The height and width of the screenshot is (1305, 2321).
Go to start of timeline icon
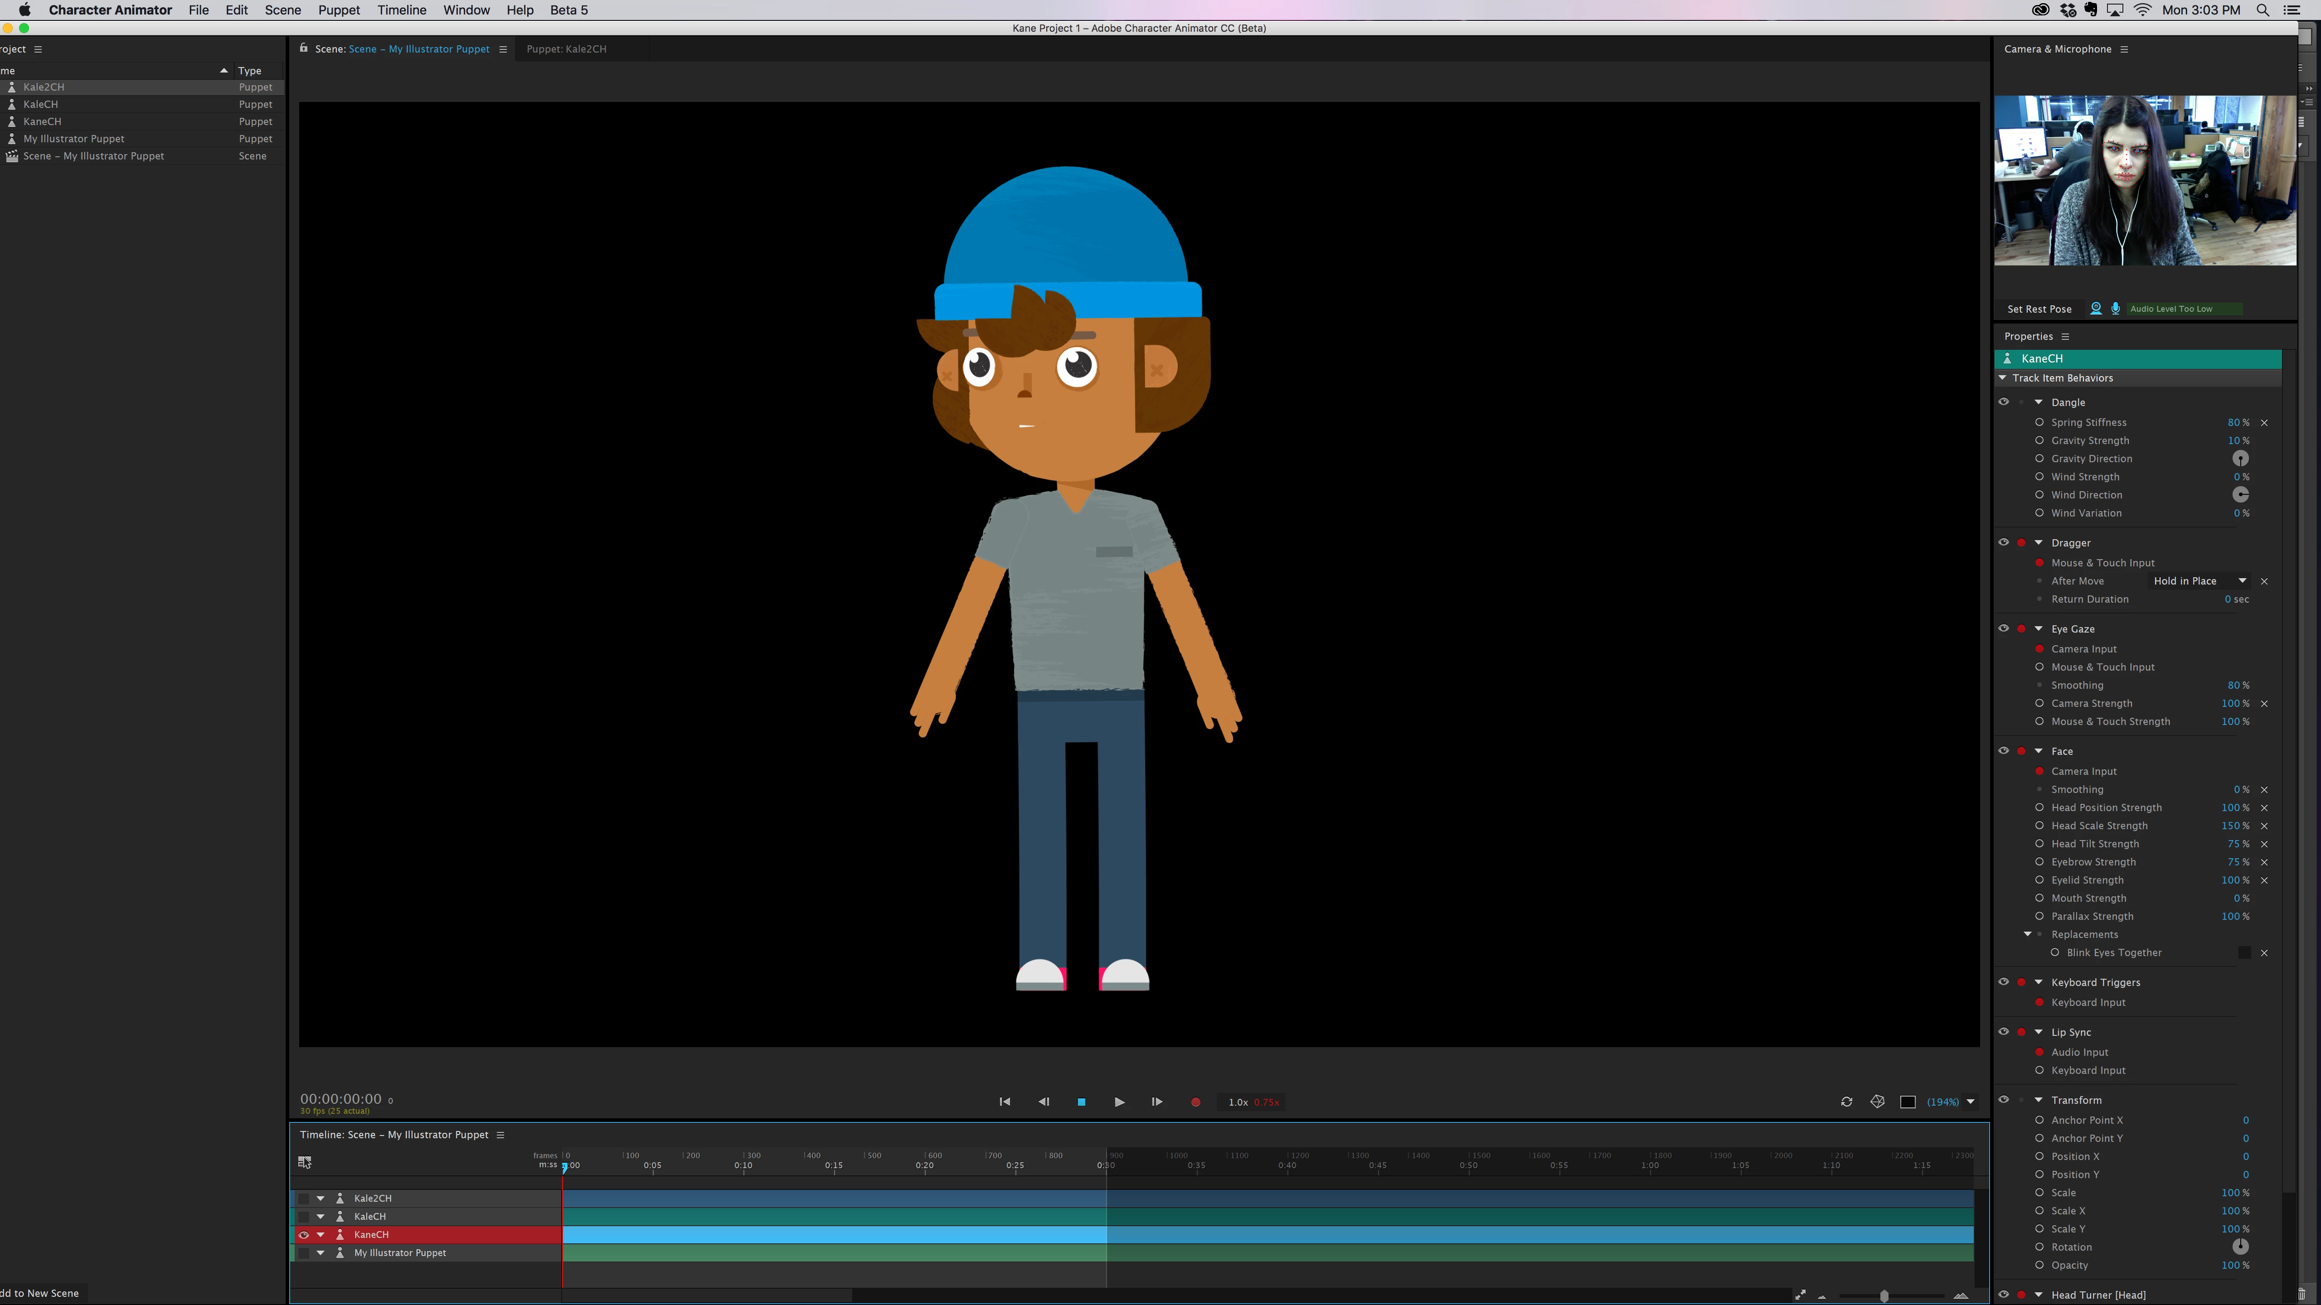point(1005,1102)
